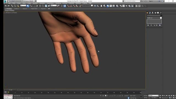Viewport: 176px width, 99px height.
Task: Switch to the Freeform ribbon tab
Action: (16, 9)
